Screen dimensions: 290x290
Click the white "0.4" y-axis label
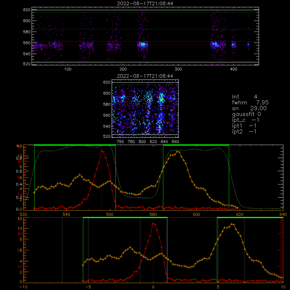(x=19, y=184)
